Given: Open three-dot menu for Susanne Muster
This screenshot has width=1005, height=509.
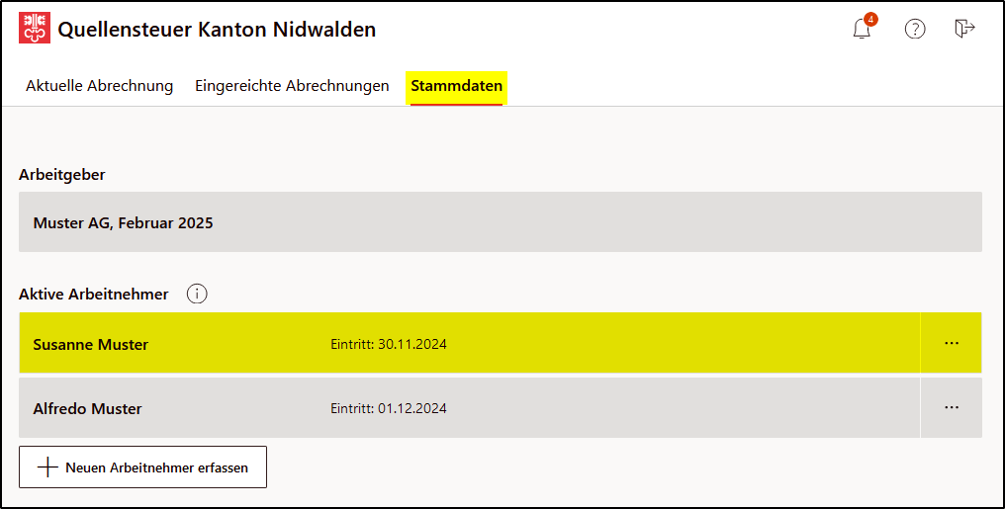Looking at the screenshot, I should point(952,343).
